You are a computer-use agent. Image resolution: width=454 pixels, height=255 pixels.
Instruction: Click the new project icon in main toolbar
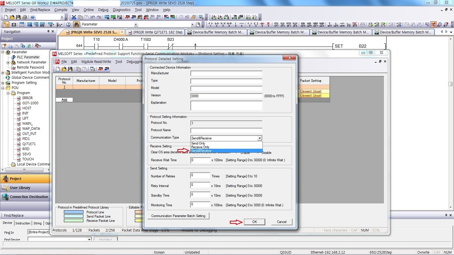click(5, 17)
